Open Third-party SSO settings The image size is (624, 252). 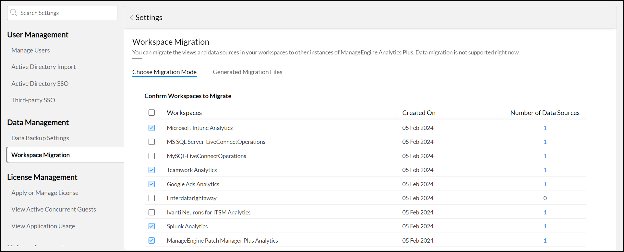(x=33, y=100)
